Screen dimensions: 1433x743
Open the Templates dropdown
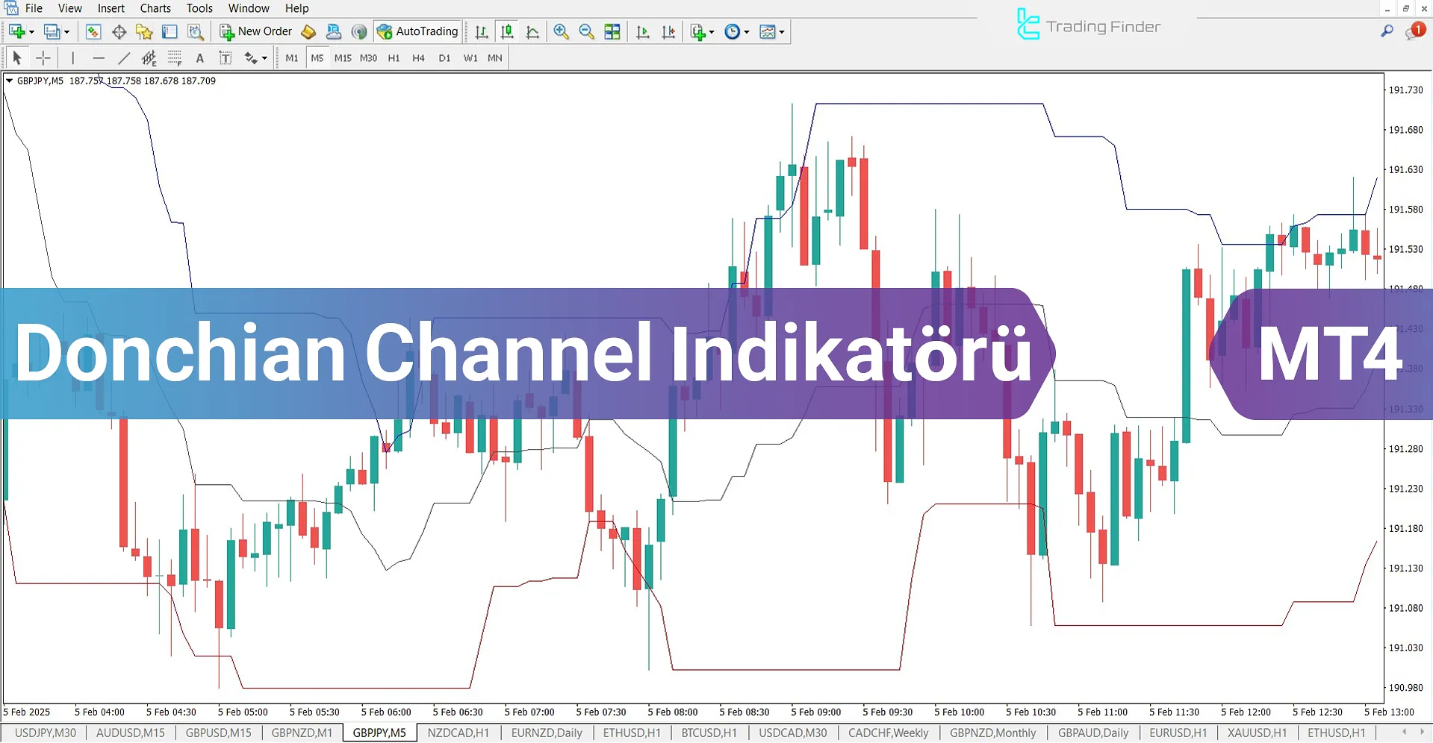pyautogui.click(x=781, y=31)
